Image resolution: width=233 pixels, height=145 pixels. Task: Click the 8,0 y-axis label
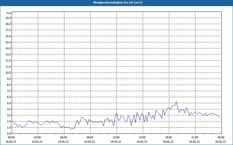click(x=9, y=85)
